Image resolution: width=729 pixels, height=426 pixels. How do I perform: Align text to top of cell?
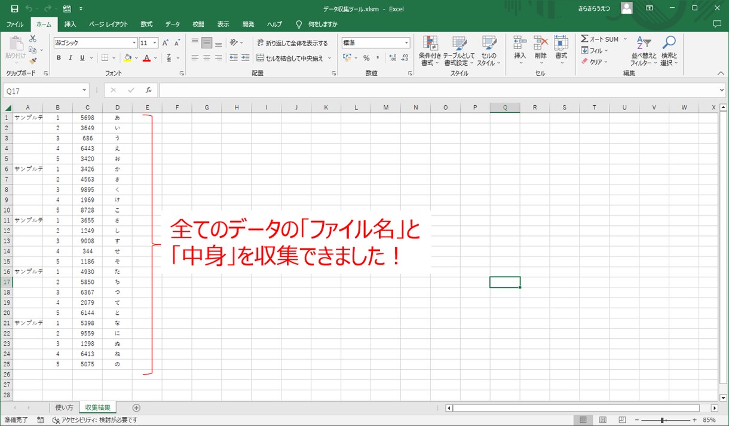[195, 42]
